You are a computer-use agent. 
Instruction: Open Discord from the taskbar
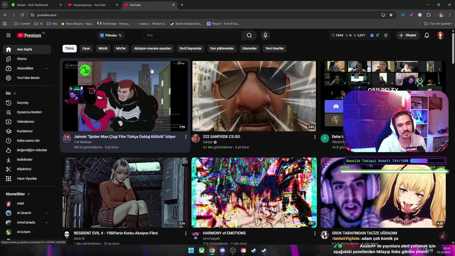click(x=223, y=250)
